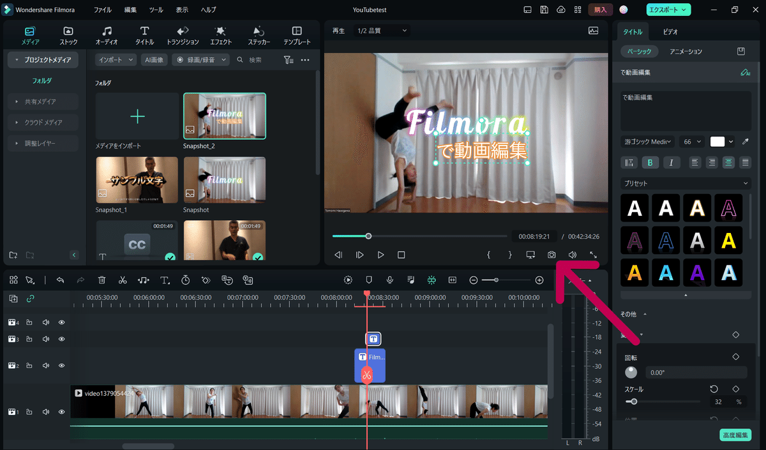Step back one frame

pyautogui.click(x=338, y=255)
